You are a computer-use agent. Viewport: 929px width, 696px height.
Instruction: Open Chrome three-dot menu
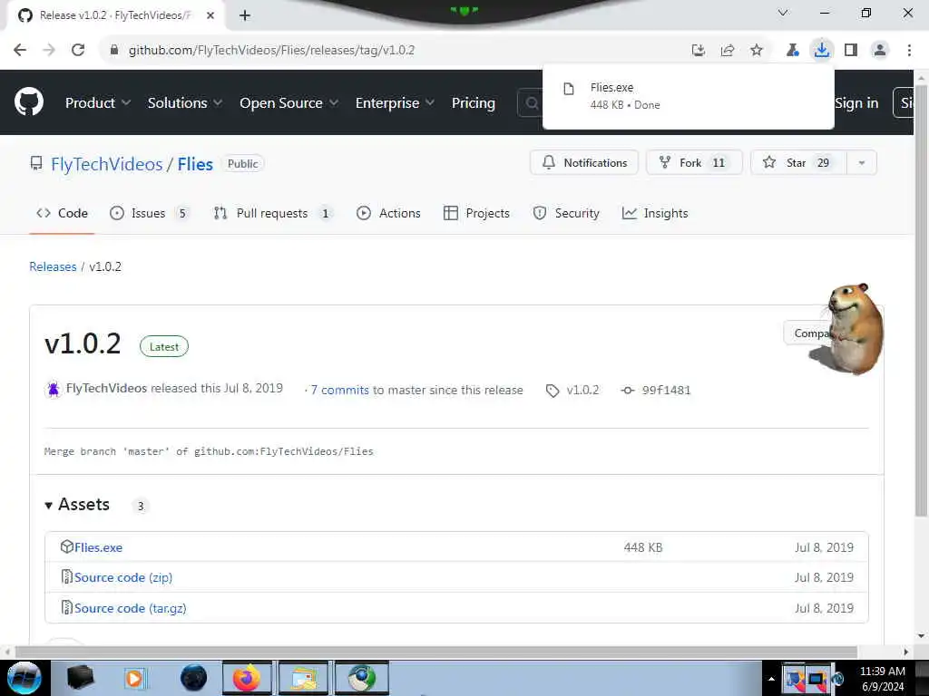pos(909,50)
